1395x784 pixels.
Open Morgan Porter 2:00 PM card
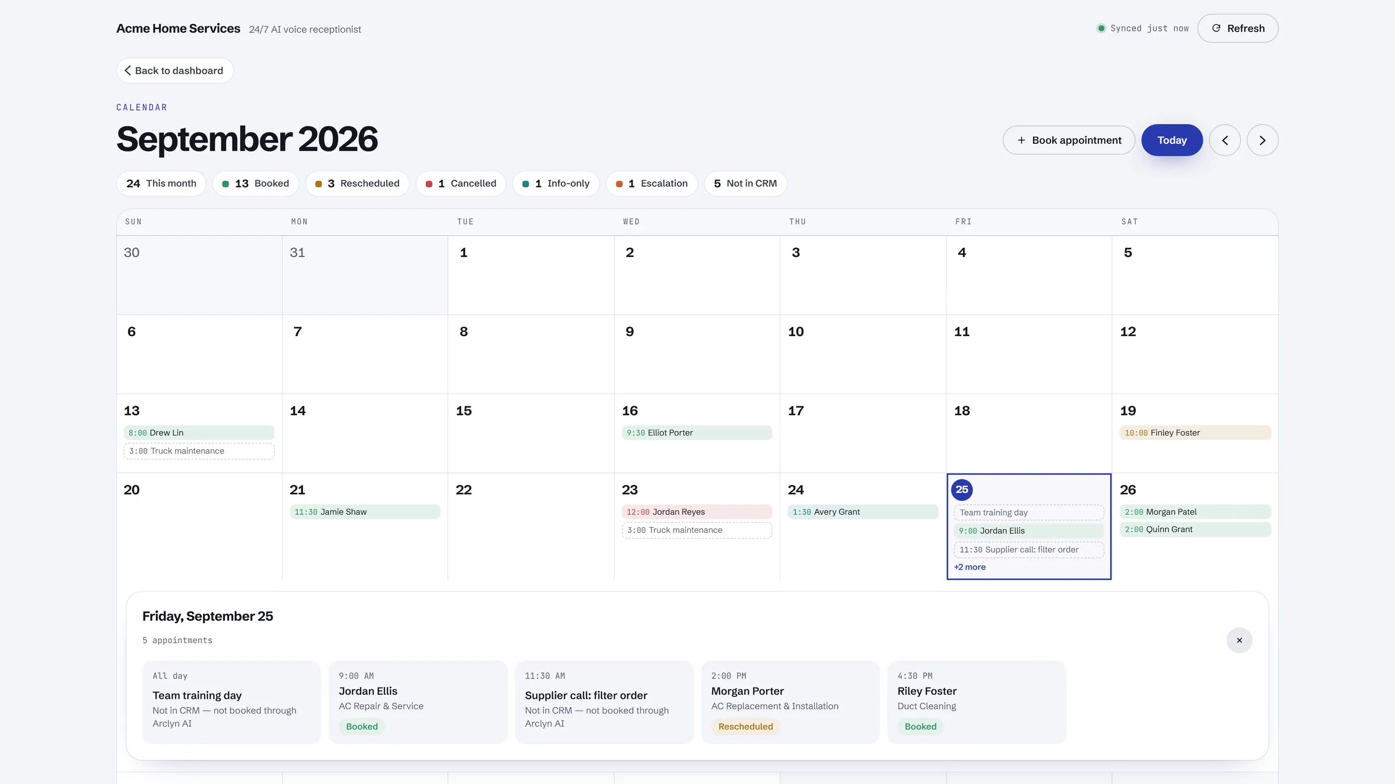(x=791, y=702)
